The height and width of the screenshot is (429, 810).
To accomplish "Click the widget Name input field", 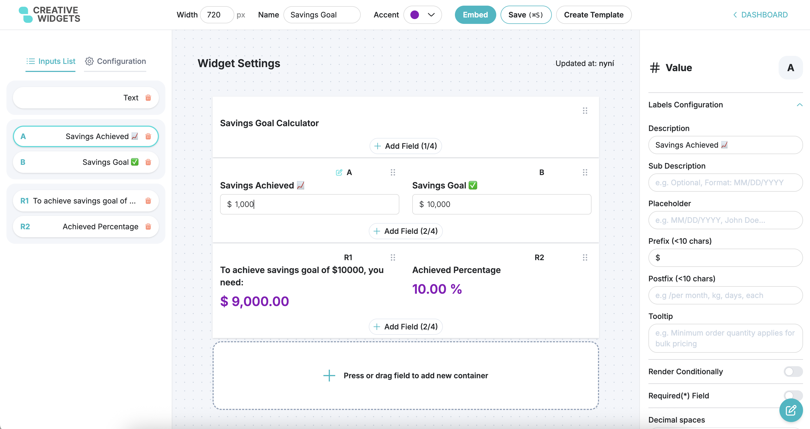I will tap(322, 15).
